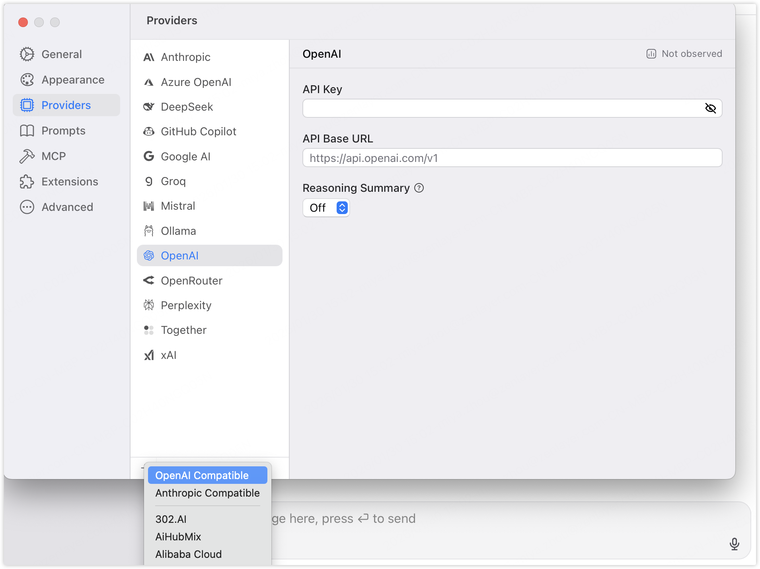
Task: Click the DeepSeek whale icon
Action: tap(149, 107)
